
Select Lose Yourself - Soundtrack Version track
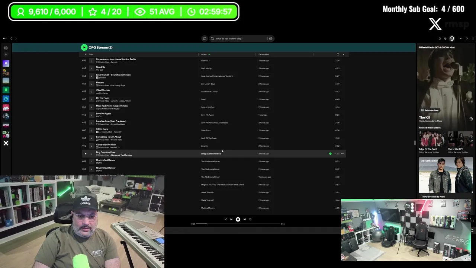(113, 75)
